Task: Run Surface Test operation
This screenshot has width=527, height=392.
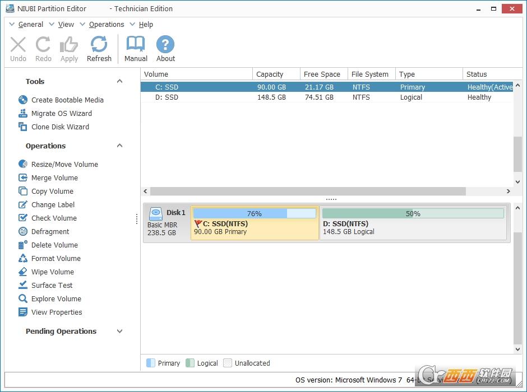Action: [x=45, y=285]
